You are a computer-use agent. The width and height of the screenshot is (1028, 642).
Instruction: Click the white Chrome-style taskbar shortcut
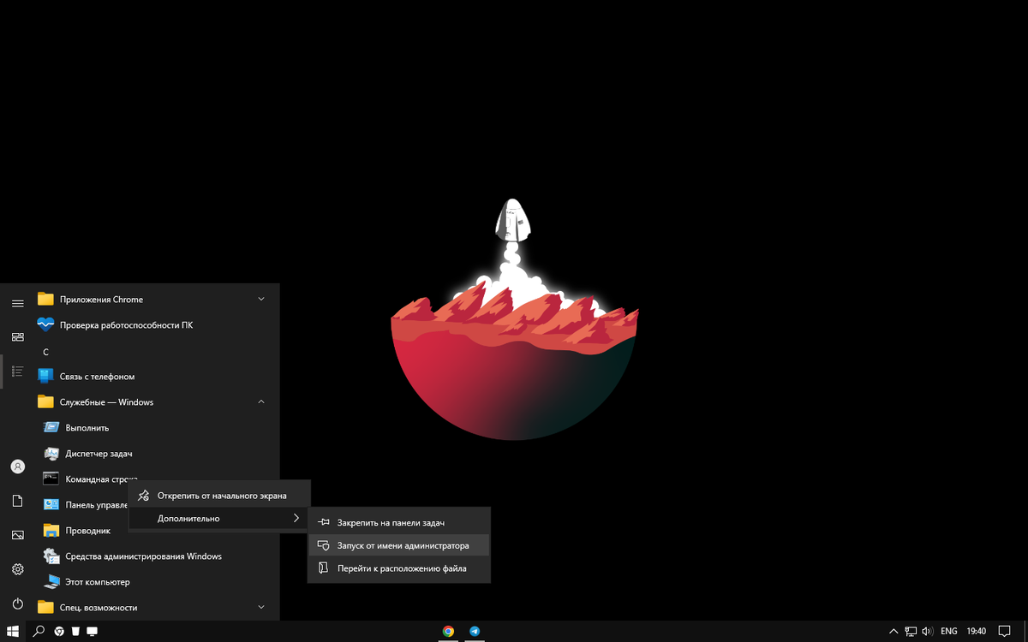59,631
